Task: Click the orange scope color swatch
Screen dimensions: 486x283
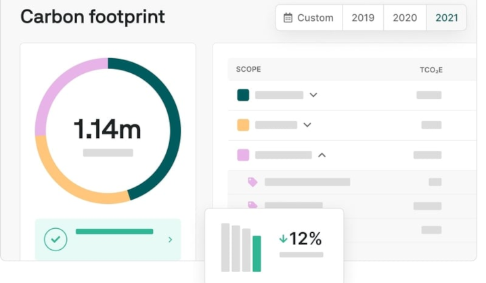Action: pos(243,125)
